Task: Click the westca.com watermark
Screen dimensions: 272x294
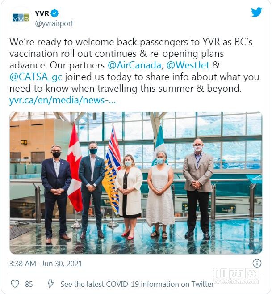Action: [x=236, y=281]
